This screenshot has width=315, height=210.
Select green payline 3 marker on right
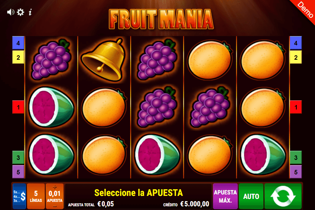296,157
